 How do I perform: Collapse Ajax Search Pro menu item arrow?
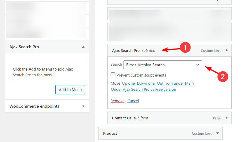click(227, 51)
